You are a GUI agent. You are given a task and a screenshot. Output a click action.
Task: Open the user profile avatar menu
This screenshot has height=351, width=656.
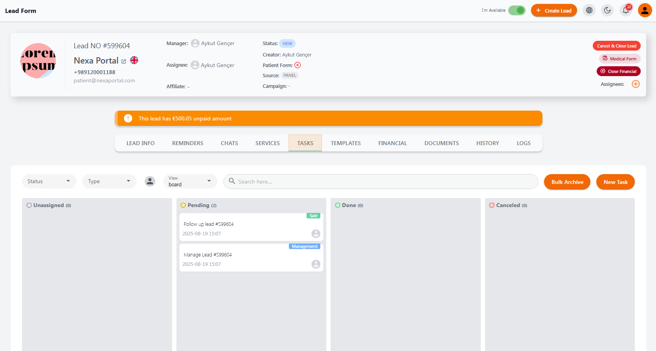(645, 11)
